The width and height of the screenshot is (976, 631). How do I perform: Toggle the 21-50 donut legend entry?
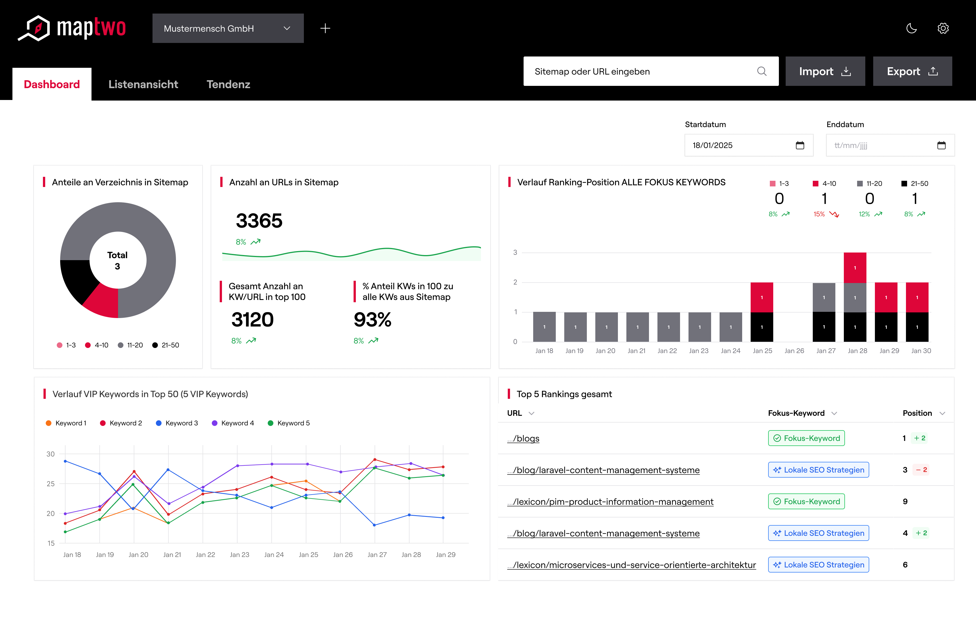click(x=166, y=345)
